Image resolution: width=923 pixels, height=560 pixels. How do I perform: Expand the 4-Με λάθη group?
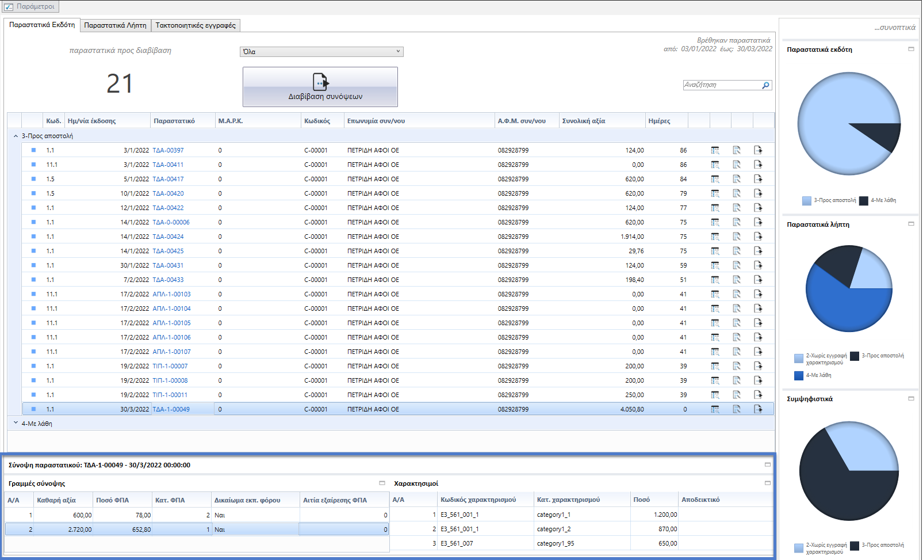click(x=16, y=423)
